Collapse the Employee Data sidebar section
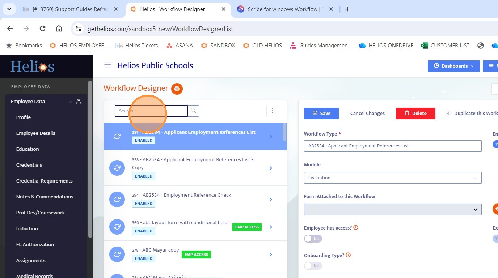This screenshot has height=278, width=498. coord(46,102)
